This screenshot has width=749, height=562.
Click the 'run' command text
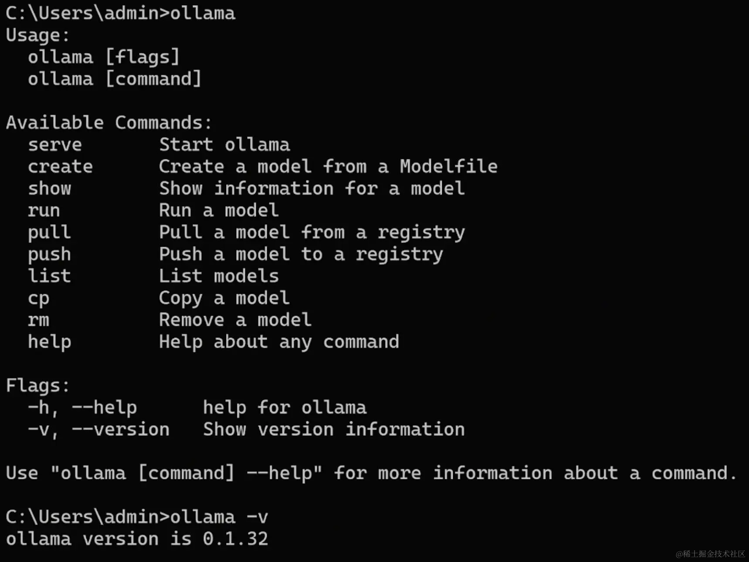click(44, 211)
